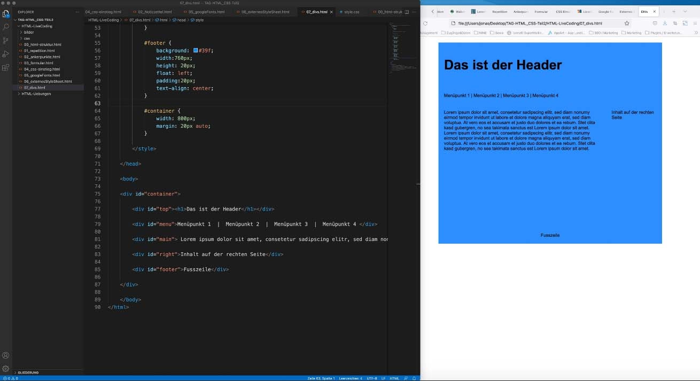
Task: Open the Extensions view
Action: click(x=6, y=68)
